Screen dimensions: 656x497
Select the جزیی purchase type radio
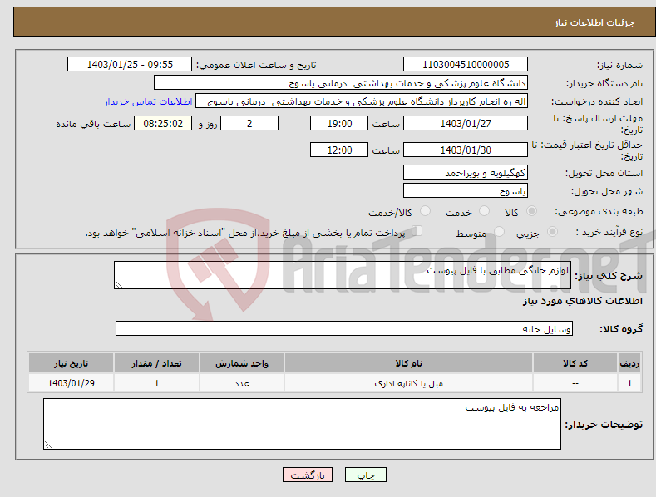pyautogui.click(x=552, y=231)
